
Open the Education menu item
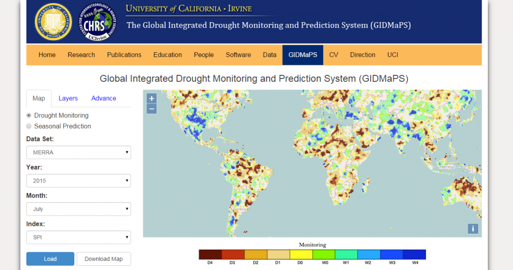tap(167, 55)
